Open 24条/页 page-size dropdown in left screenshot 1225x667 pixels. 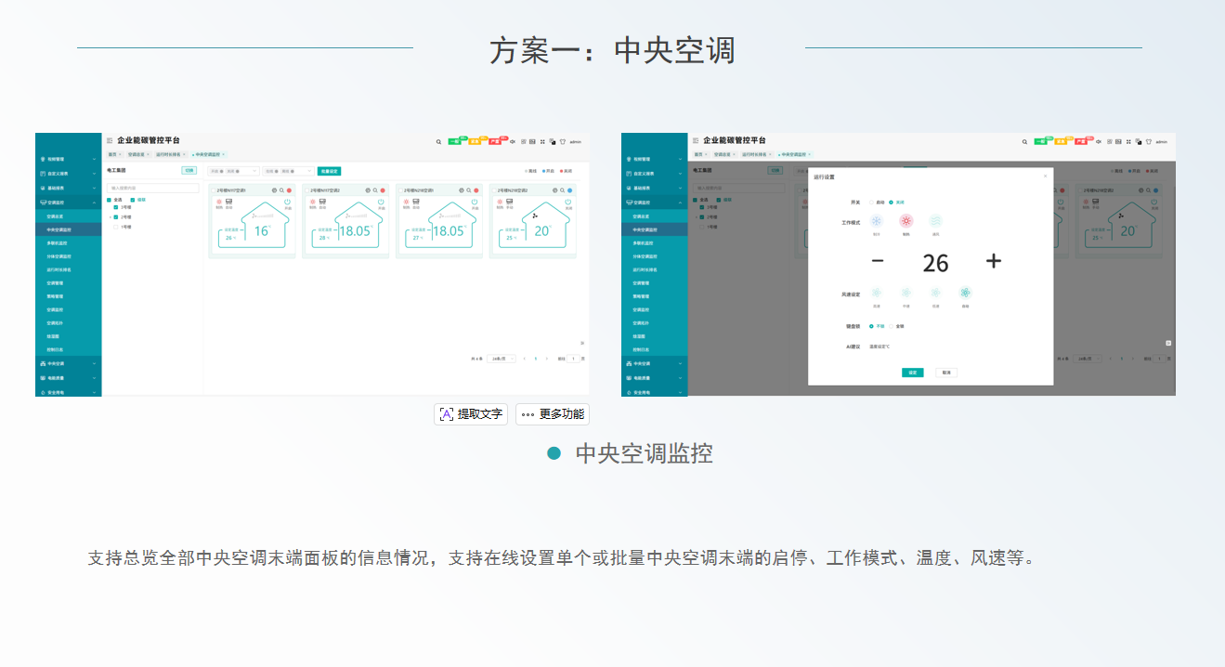[x=501, y=358]
